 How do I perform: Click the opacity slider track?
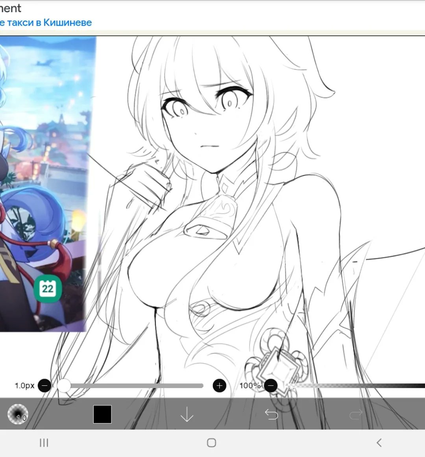click(x=355, y=386)
